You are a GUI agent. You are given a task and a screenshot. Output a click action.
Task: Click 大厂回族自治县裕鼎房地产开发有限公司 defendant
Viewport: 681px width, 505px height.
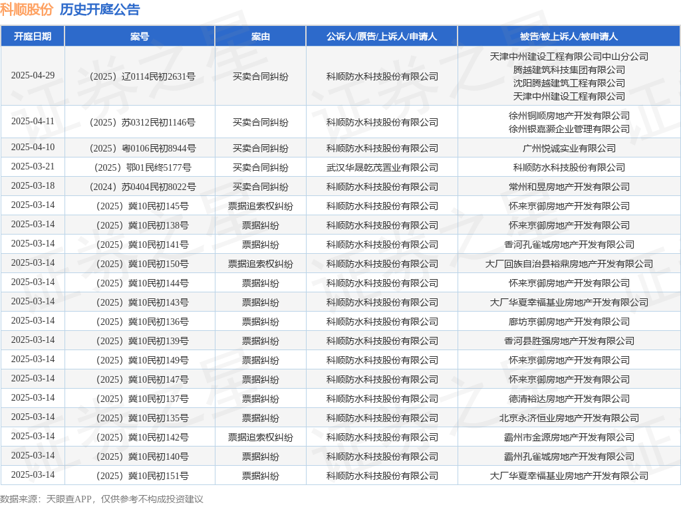(569, 264)
